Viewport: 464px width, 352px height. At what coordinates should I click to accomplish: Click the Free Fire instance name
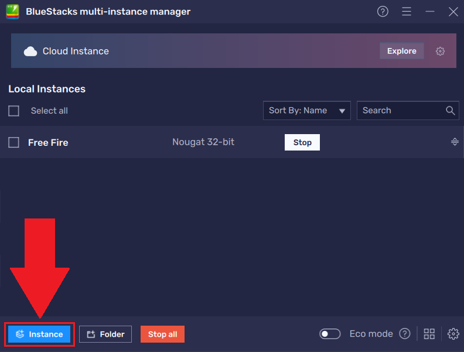pos(48,142)
